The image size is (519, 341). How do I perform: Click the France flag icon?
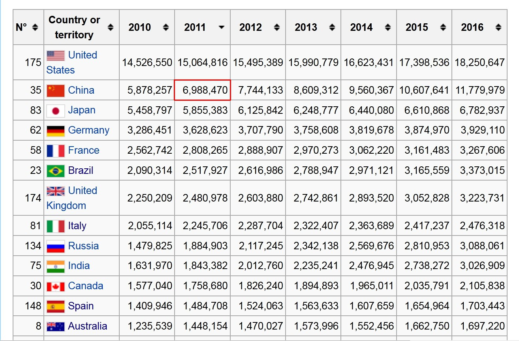tap(56, 151)
